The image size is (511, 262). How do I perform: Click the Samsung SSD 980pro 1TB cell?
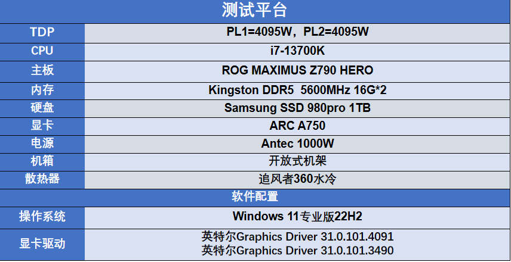[x=297, y=108]
